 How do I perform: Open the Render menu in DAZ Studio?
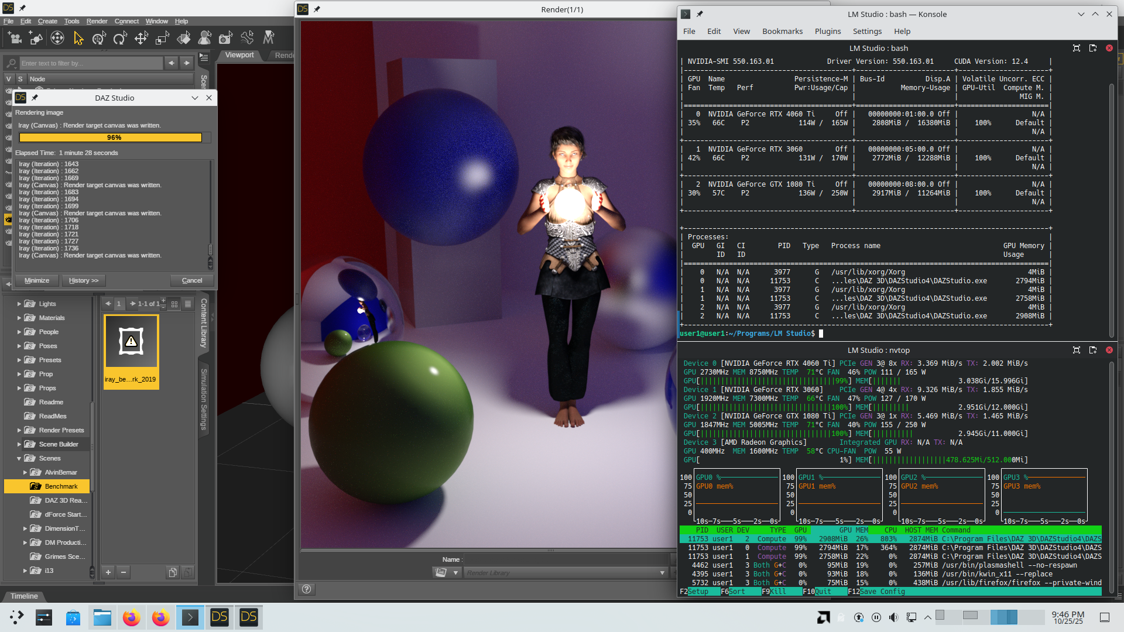click(97, 21)
